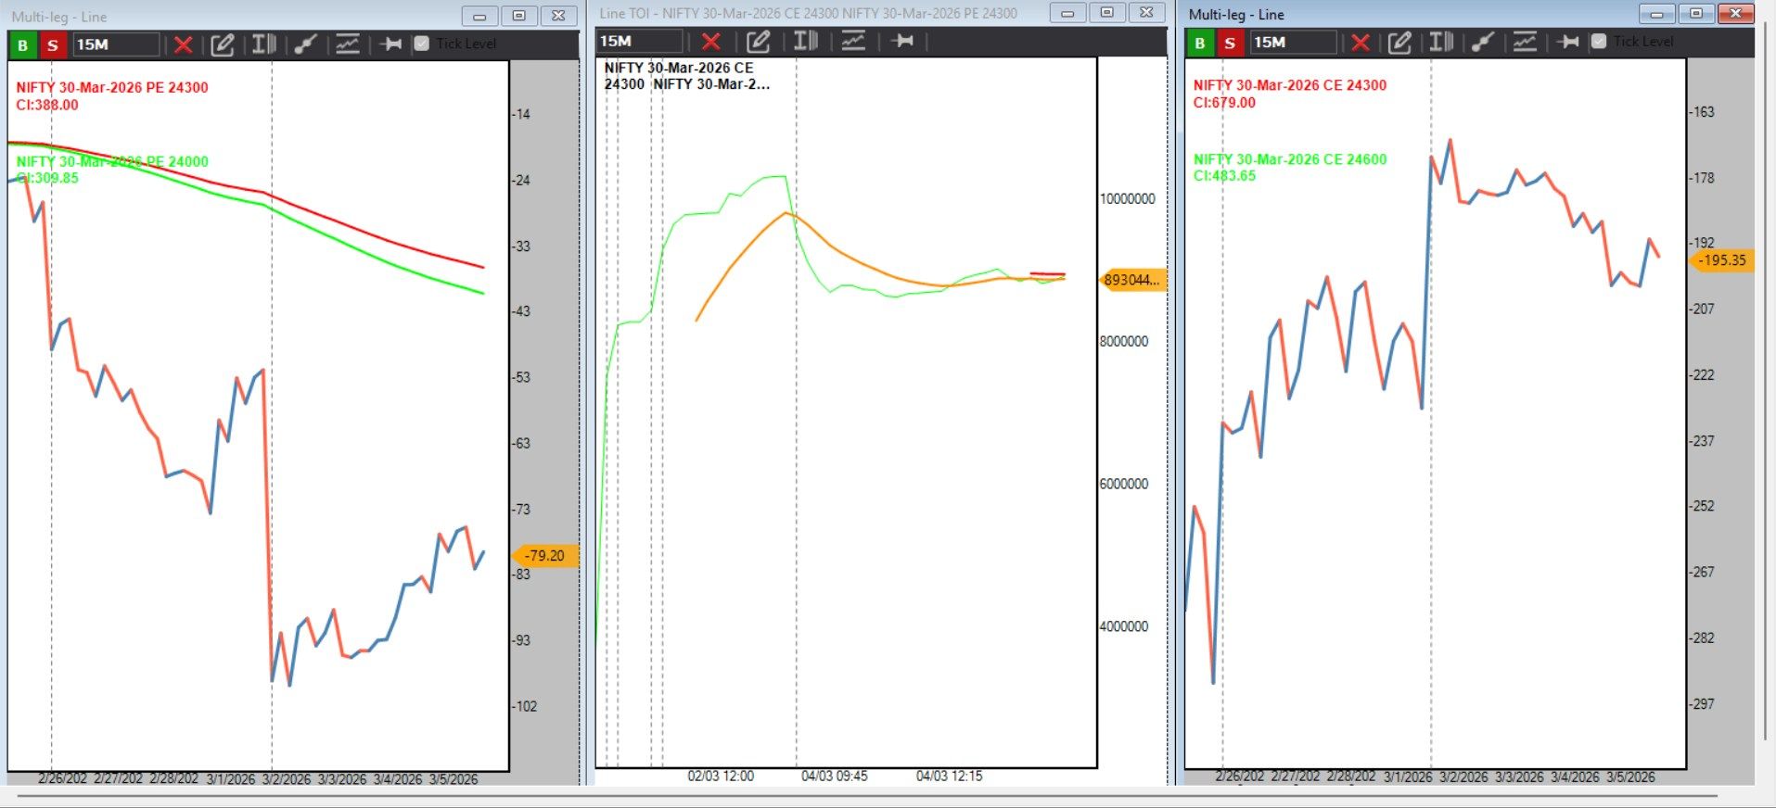Click the pushpin icon in left Multi-leg chart toolbar
The height and width of the screenshot is (808, 1776).
(x=390, y=44)
